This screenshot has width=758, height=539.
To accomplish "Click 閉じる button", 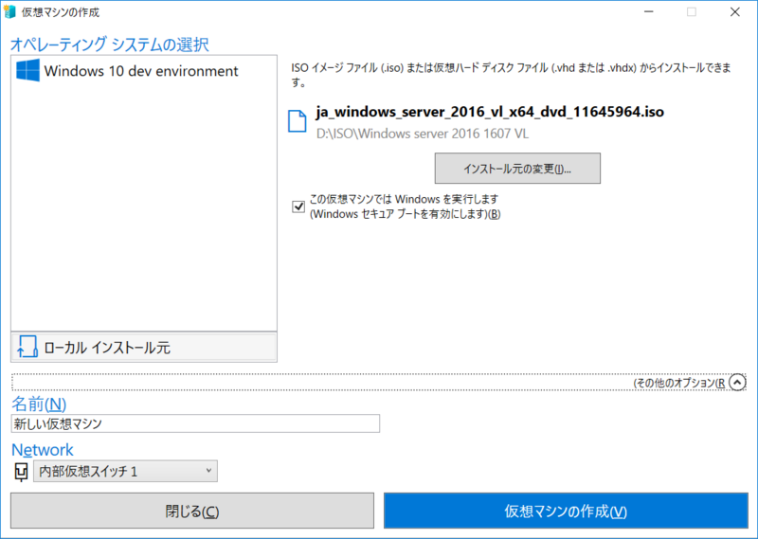I will (192, 511).
